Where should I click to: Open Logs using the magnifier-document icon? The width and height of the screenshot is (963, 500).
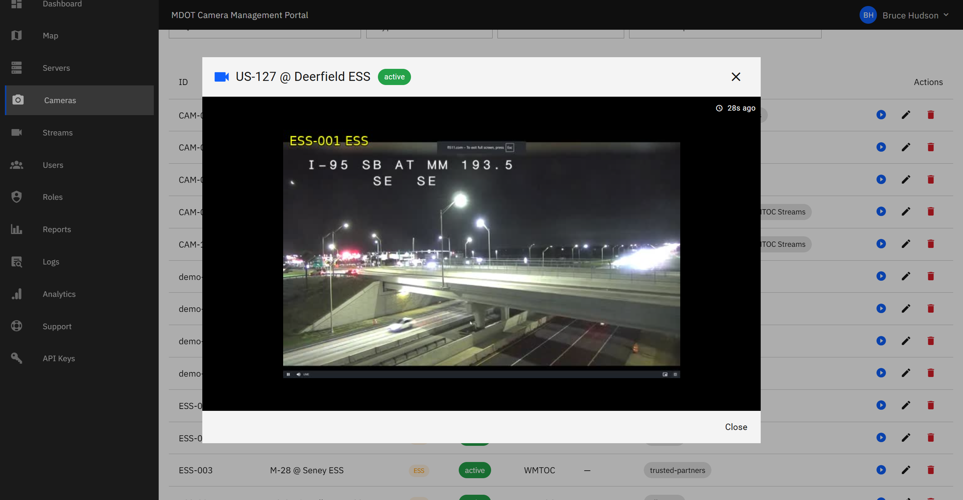tap(17, 261)
